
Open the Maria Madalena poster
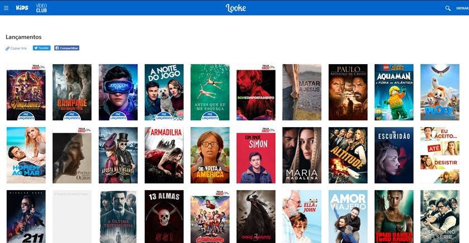(x=302, y=155)
